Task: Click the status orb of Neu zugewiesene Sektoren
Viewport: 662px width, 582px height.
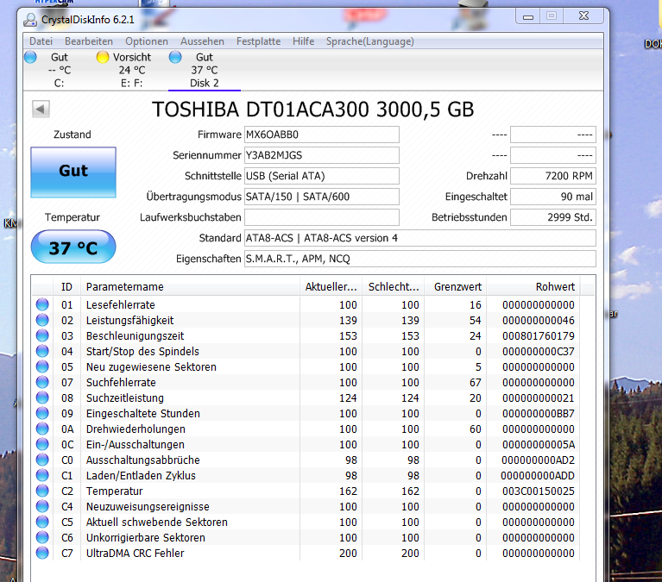Action: 42,367
